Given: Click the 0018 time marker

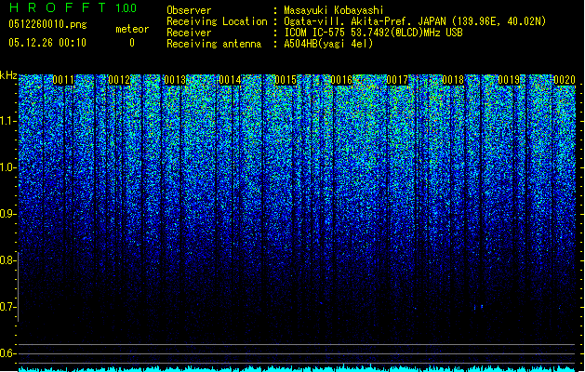Looking at the screenshot, I should point(453,80).
